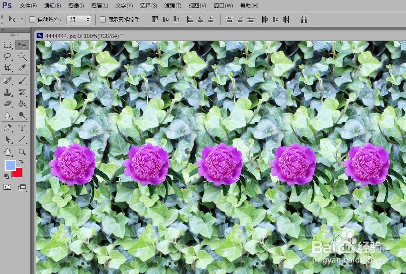This screenshot has height=274, width=406.
Task: Open the 文字(Y) menu
Action: pyautogui.click(x=124, y=5)
